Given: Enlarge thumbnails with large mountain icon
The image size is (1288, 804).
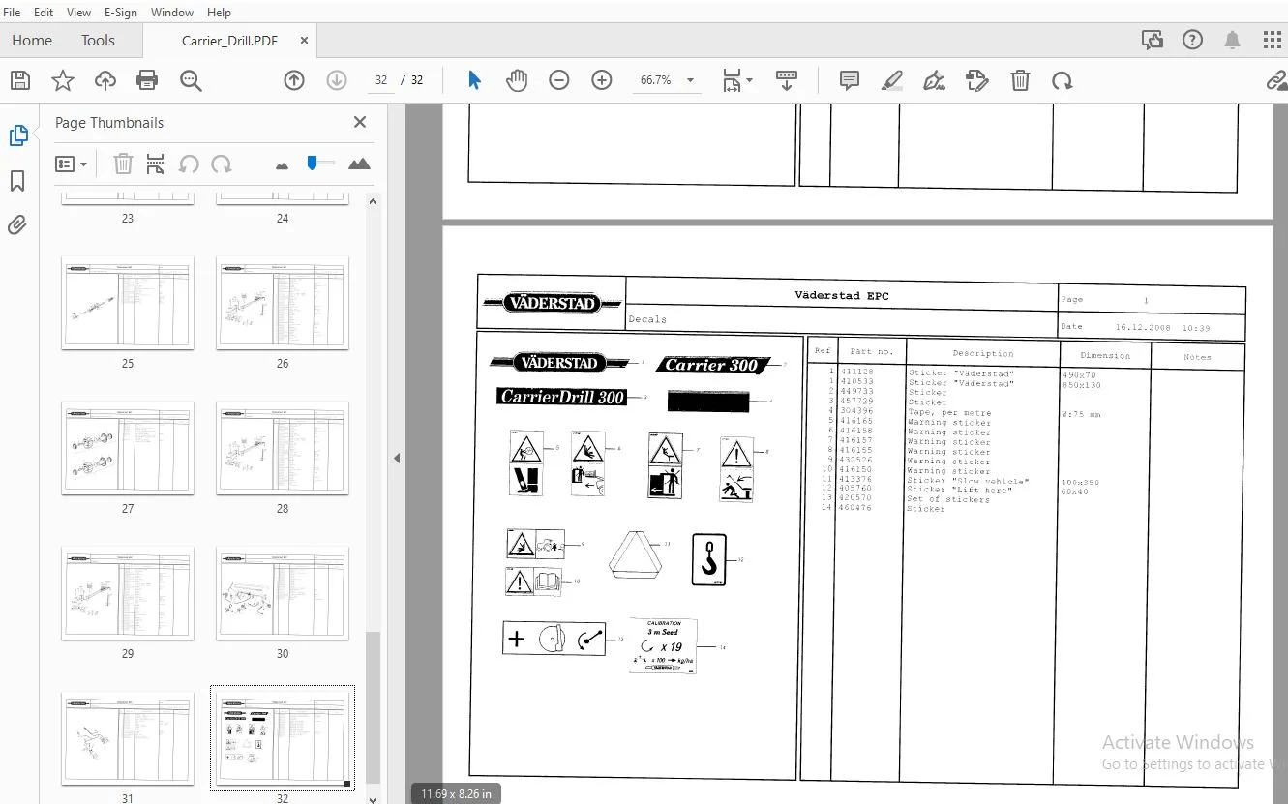Looking at the screenshot, I should 359,164.
